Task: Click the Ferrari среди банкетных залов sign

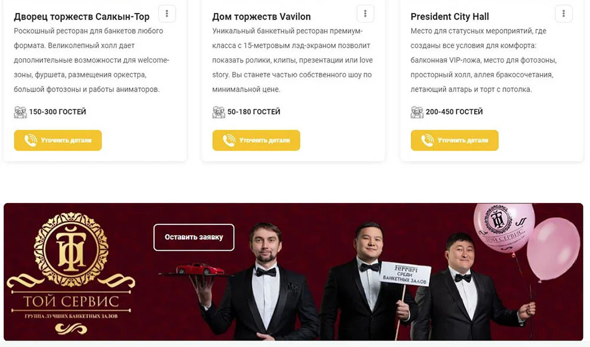Action: pyautogui.click(x=405, y=274)
